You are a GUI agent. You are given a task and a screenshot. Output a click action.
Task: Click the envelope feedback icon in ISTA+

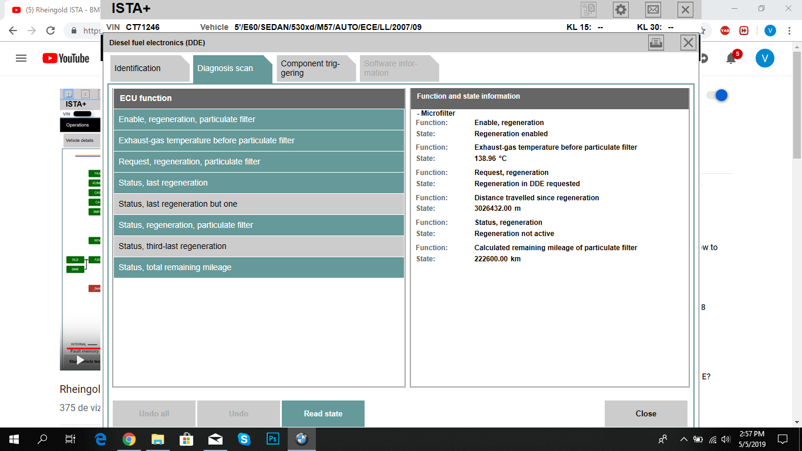[x=653, y=9]
